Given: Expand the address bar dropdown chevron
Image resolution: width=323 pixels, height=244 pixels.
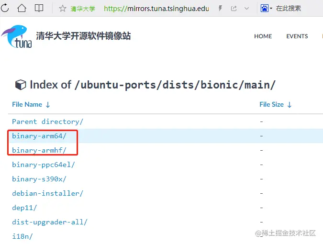Looking at the screenshot, I should coord(246,9).
